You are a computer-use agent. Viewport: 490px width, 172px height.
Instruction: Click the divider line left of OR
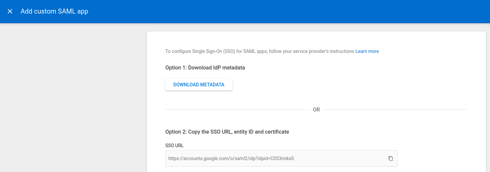click(x=237, y=110)
